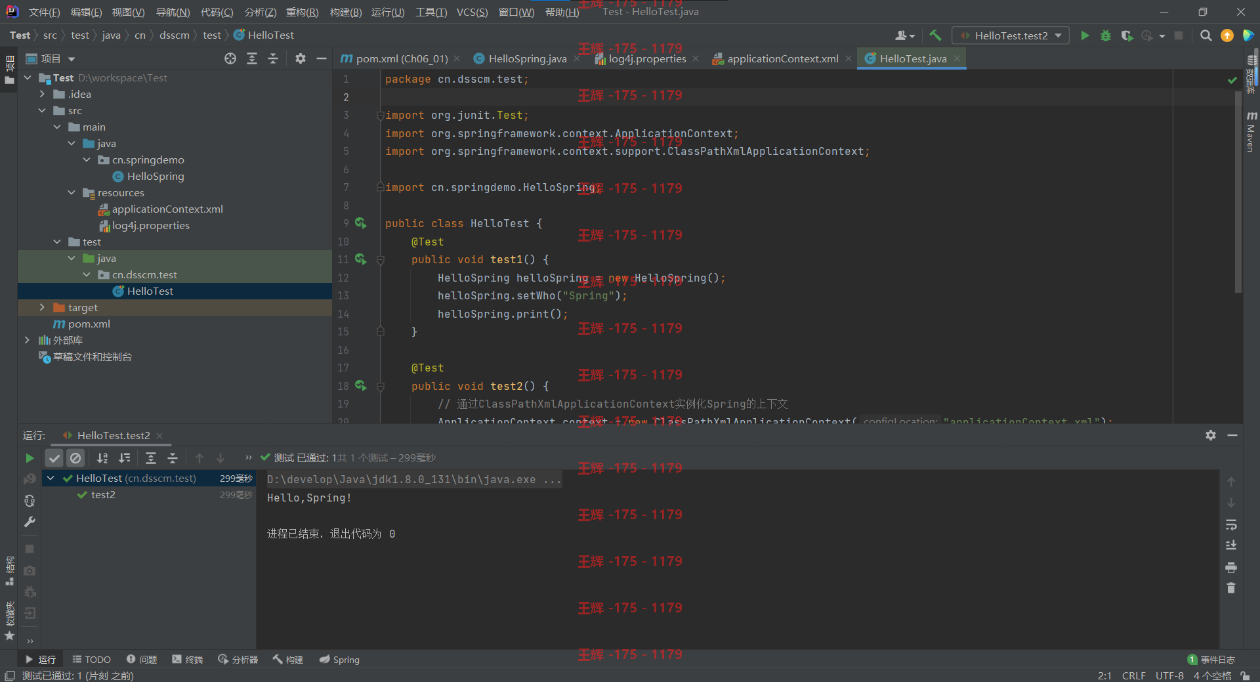This screenshot has height=682, width=1260.
Task: Open the VCS(S) menu
Action: click(472, 12)
